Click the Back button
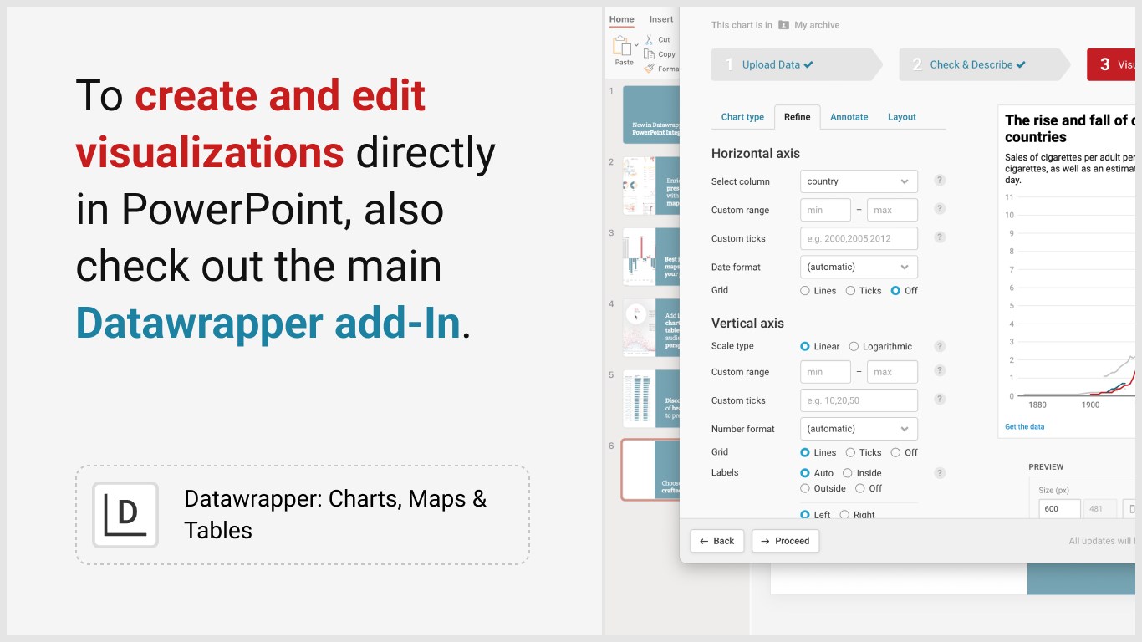This screenshot has height=642, width=1142. [x=717, y=541]
